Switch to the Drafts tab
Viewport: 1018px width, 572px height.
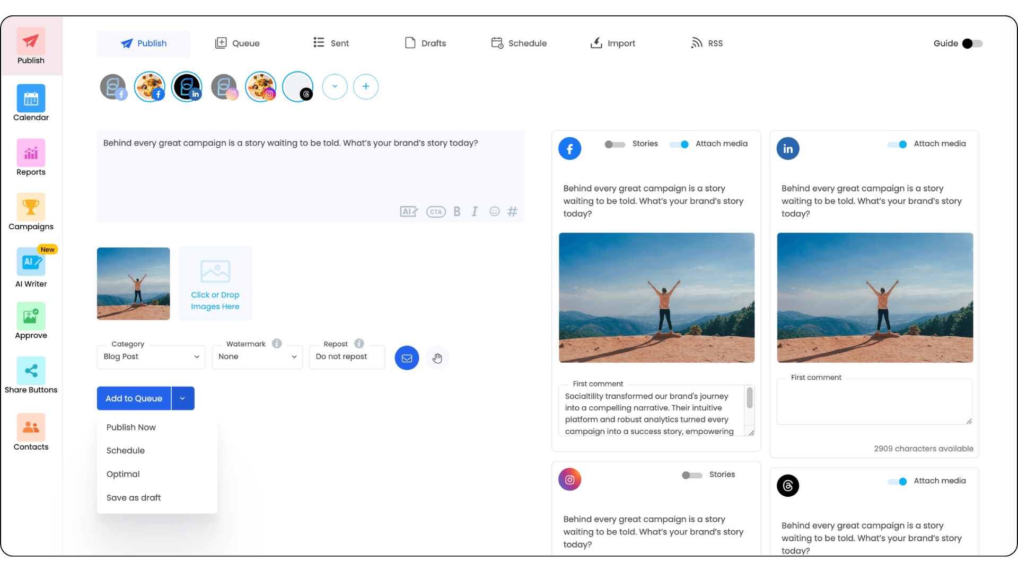[x=425, y=43]
